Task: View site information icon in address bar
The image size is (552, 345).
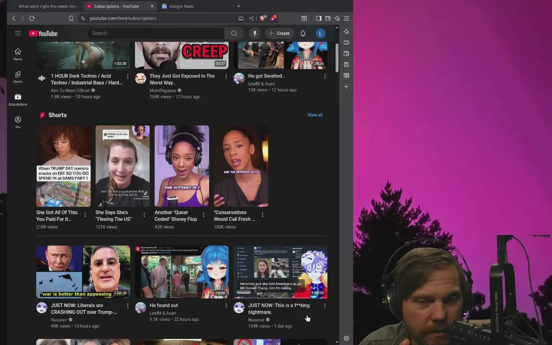Action: click(83, 18)
